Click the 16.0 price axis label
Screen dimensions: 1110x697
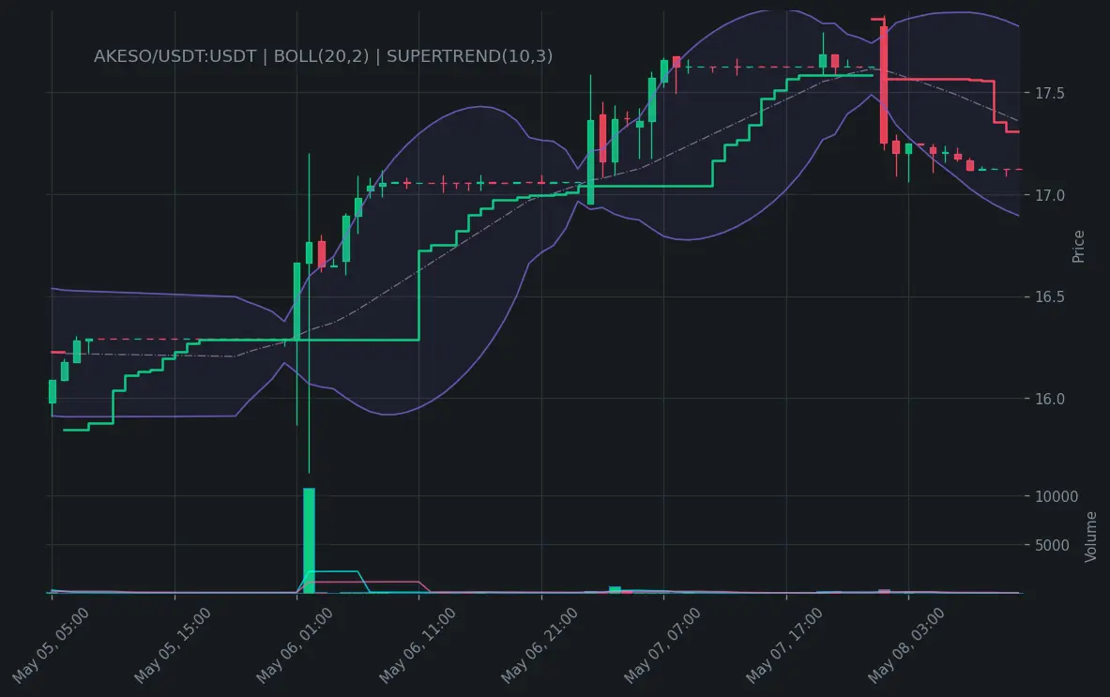click(x=1049, y=399)
